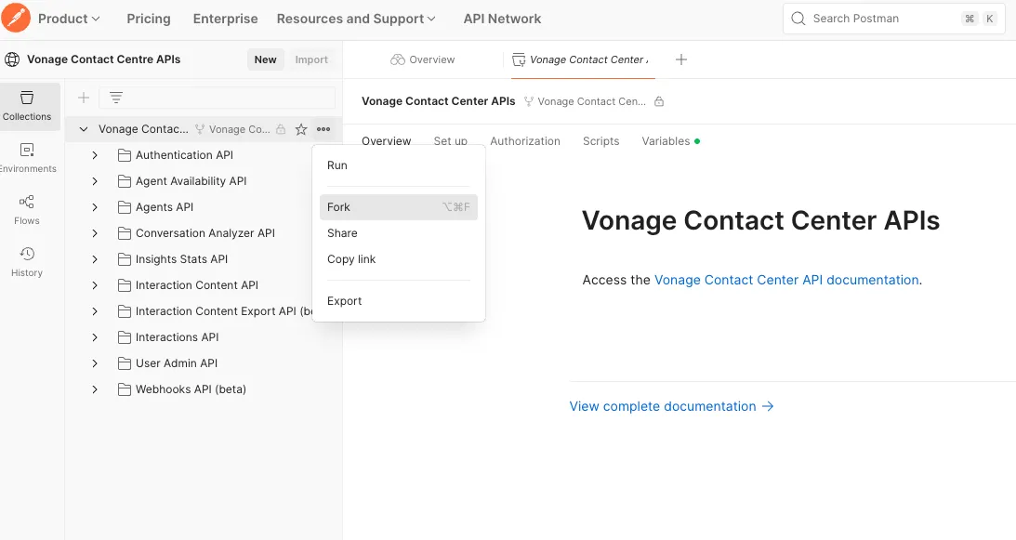Open a new tab with plus icon

(x=681, y=59)
